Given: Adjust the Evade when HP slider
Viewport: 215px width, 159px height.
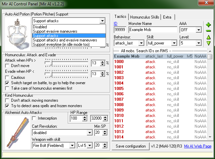Looking at the screenshot, I should (x=51, y=74).
